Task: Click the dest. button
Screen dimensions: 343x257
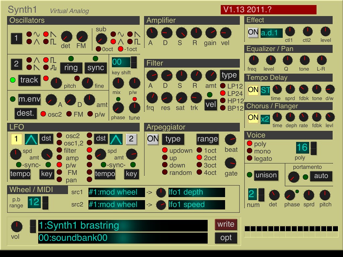Action: tap(25, 113)
